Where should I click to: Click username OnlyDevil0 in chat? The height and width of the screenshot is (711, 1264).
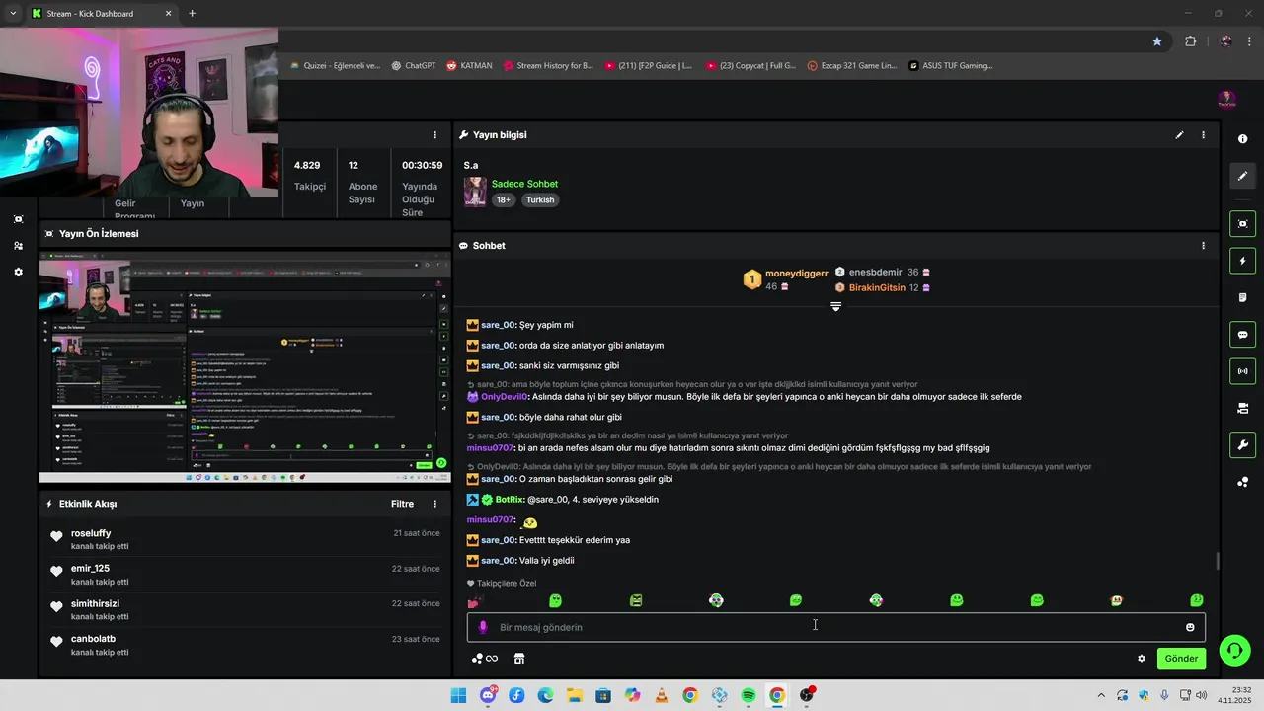504,397
